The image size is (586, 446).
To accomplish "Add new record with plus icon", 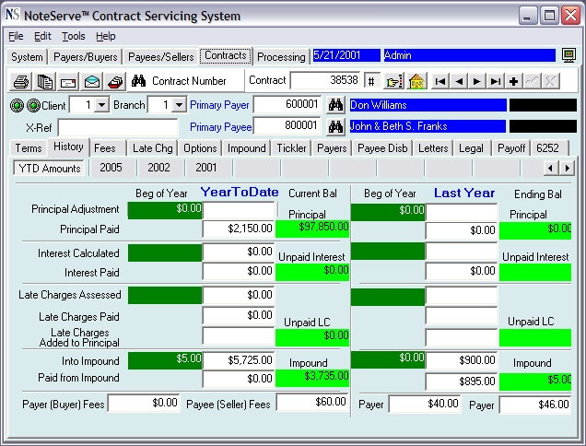I will point(514,81).
